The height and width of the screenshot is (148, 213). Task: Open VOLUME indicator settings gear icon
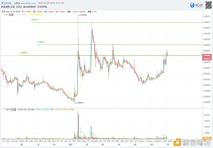coord(12,110)
